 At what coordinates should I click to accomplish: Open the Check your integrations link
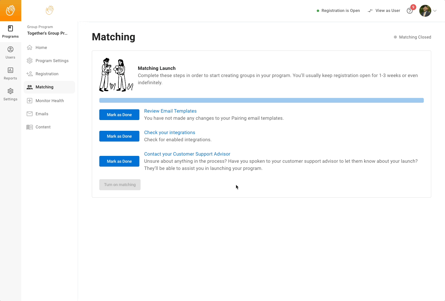point(170,132)
